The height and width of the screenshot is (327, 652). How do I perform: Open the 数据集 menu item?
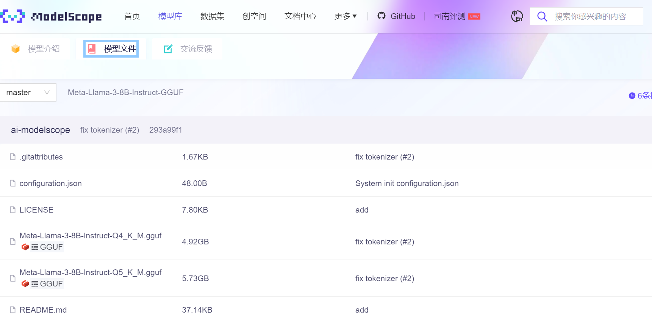tap(212, 16)
